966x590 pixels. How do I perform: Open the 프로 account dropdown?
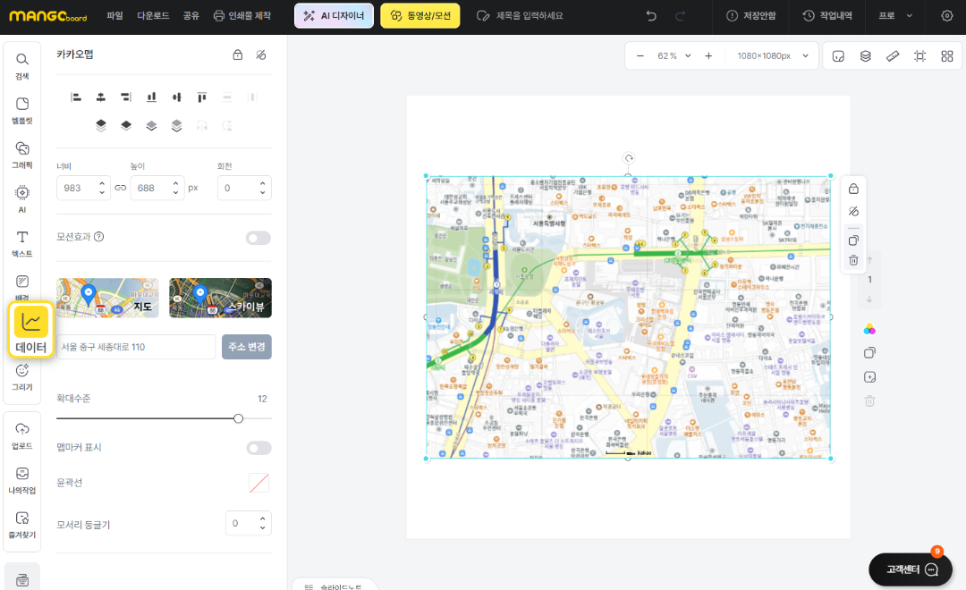(x=895, y=15)
